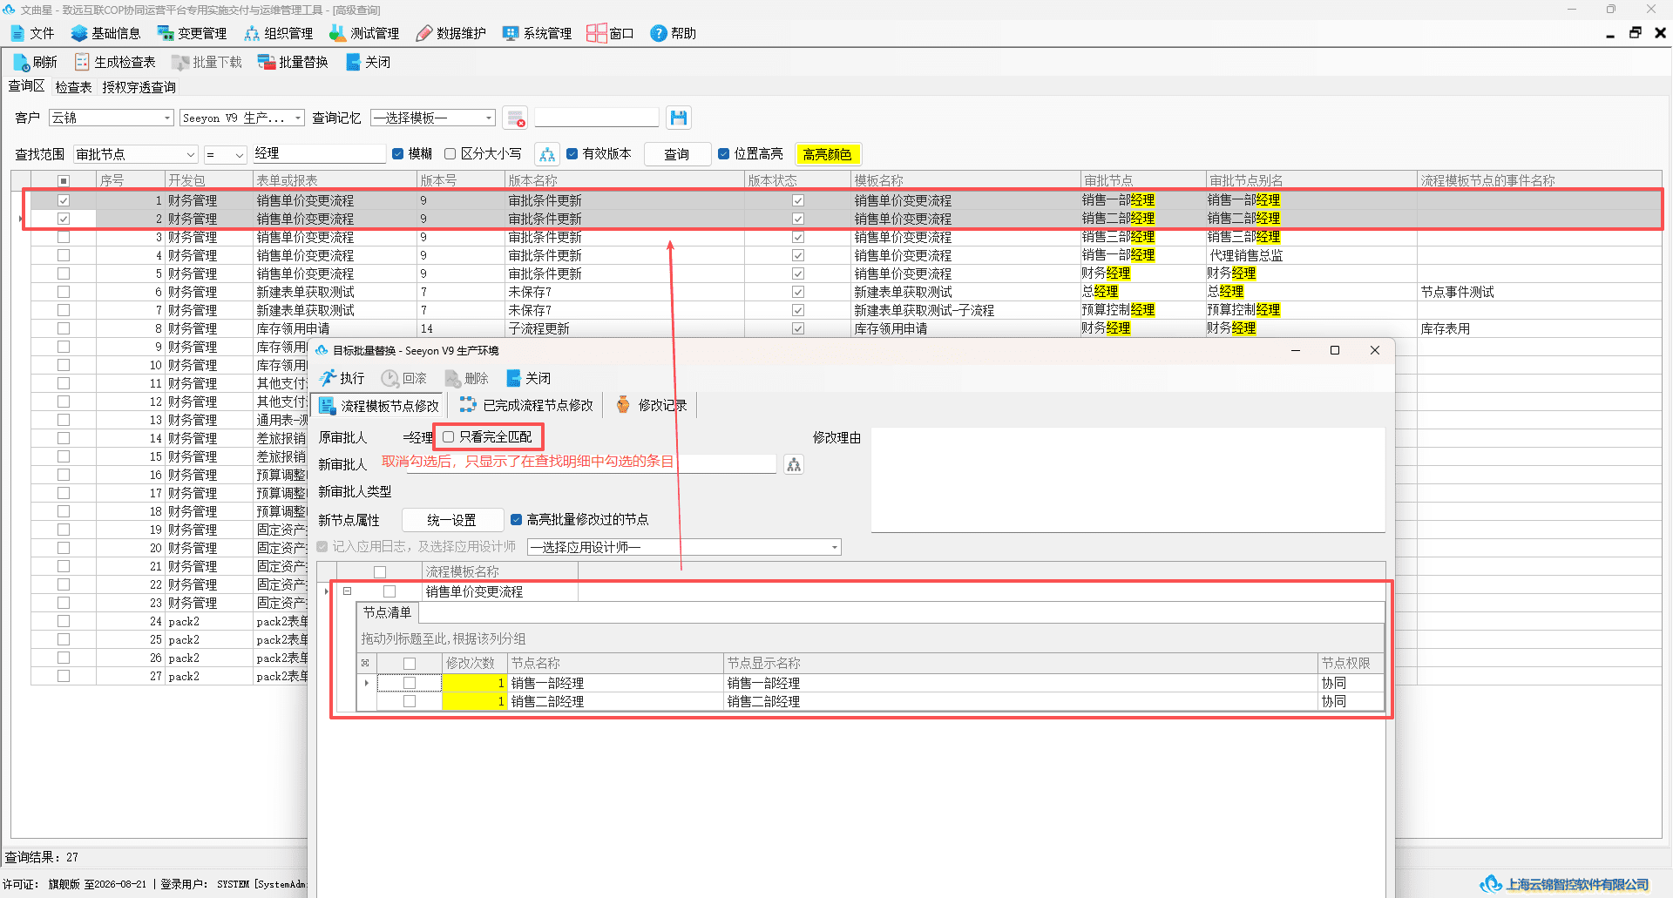The height and width of the screenshot is (898, 1673).
Task: Click the delete query memory icon
Action: [x=516, y=118]
